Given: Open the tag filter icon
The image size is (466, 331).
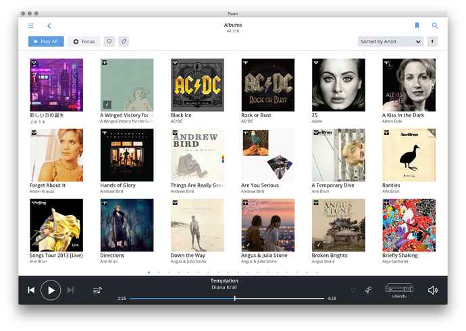Looking at the screenshot, I should coord(124,42).
